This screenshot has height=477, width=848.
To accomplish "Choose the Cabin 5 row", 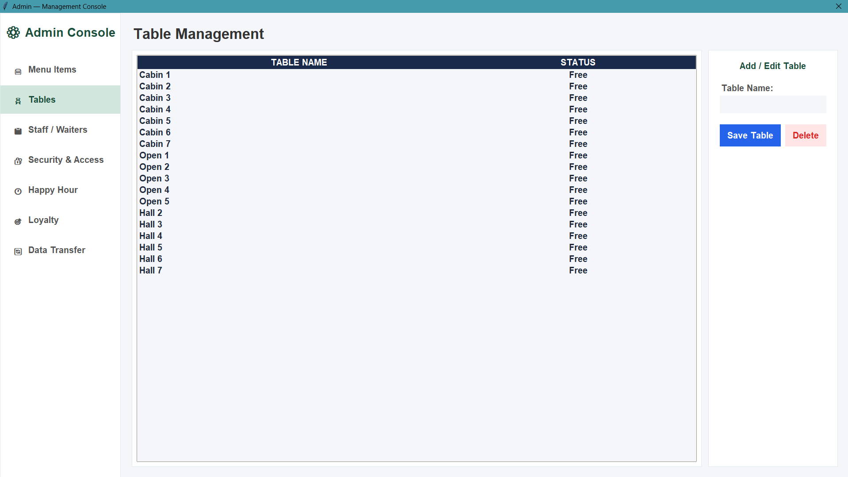I will (x=416, y=121).
